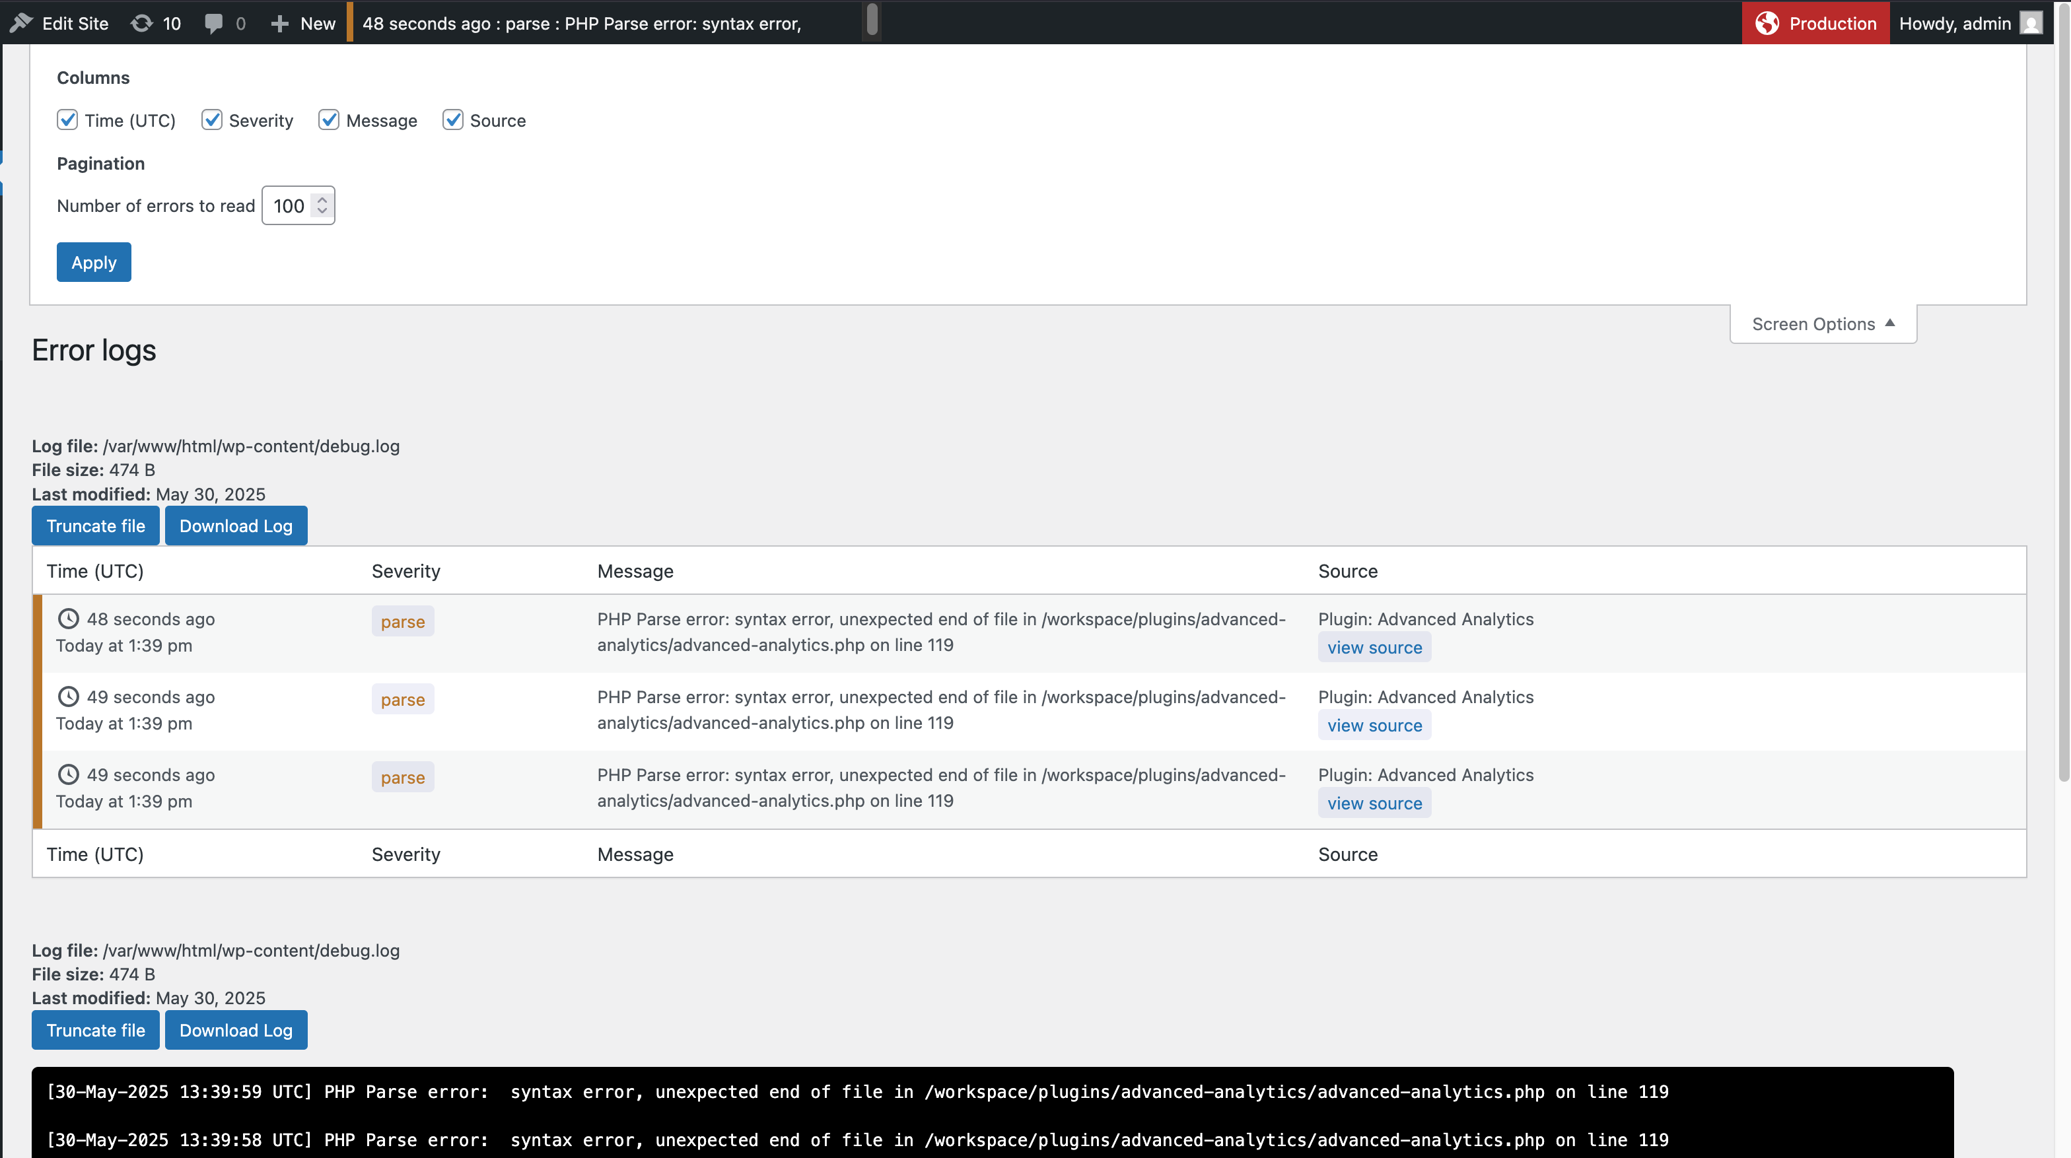This screenshot has width=2071, height=1158.
Task: Click the Edit Site brush icon
Action: tap(22, 23)
